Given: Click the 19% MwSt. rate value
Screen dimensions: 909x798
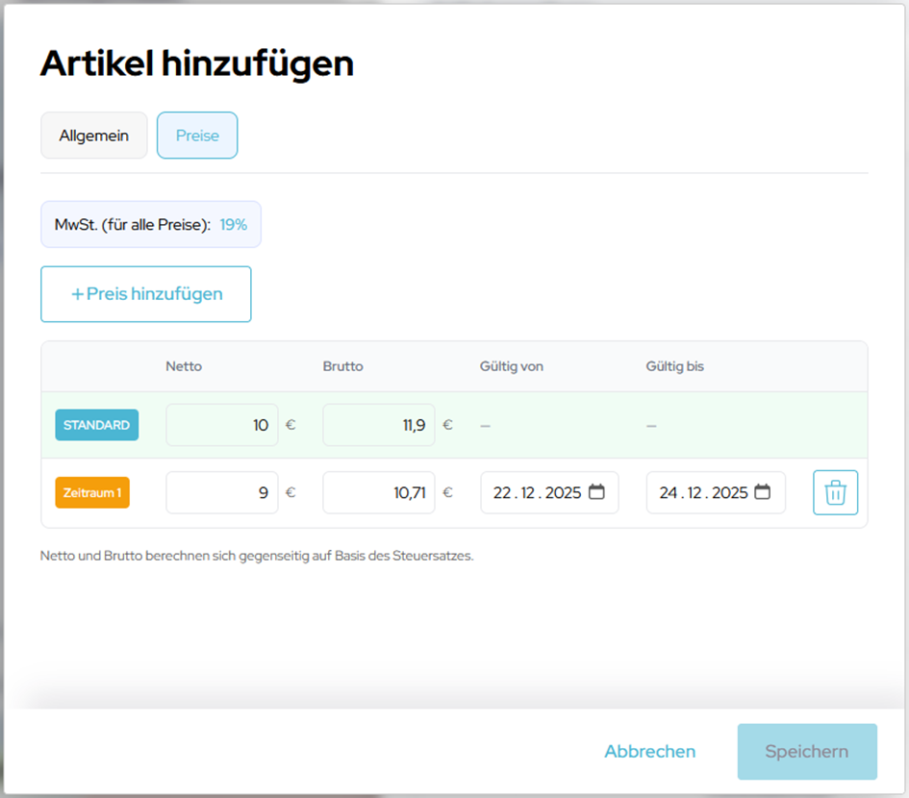Looking at the screenshot, I should tap(233, 224).
